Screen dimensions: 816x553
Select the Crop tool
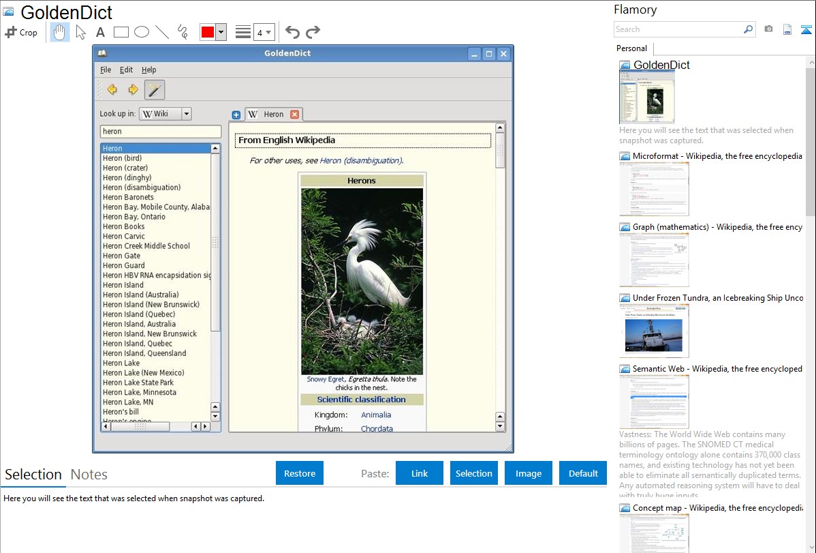[21, 32]
